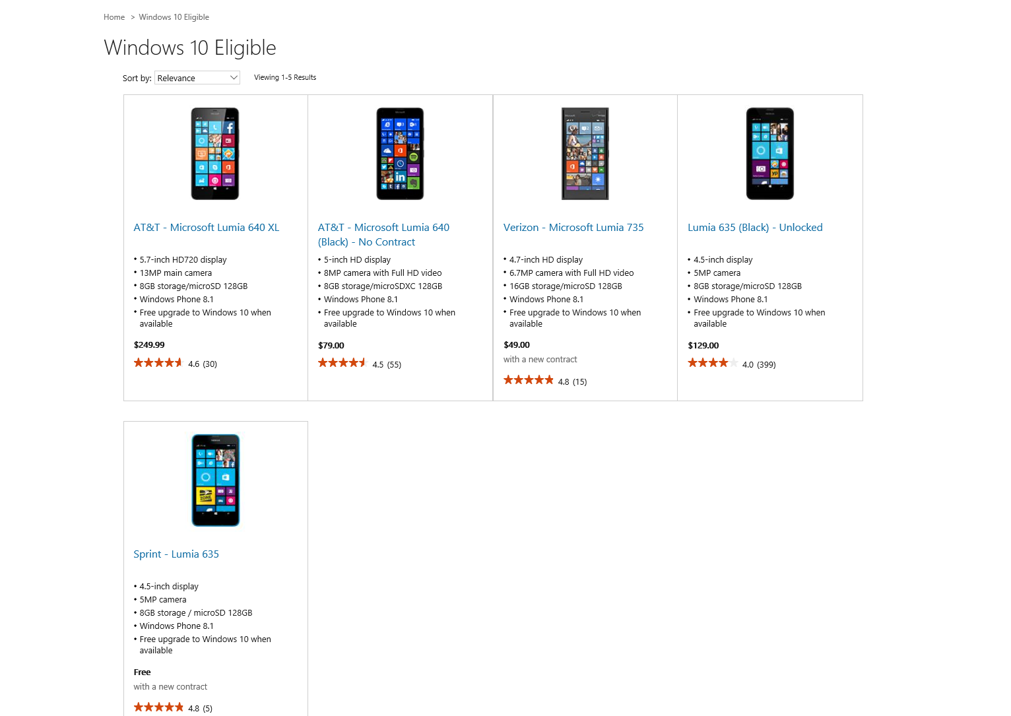
Task: Click the $249.99 price of Lumia 640 XL
Action: 149,345
